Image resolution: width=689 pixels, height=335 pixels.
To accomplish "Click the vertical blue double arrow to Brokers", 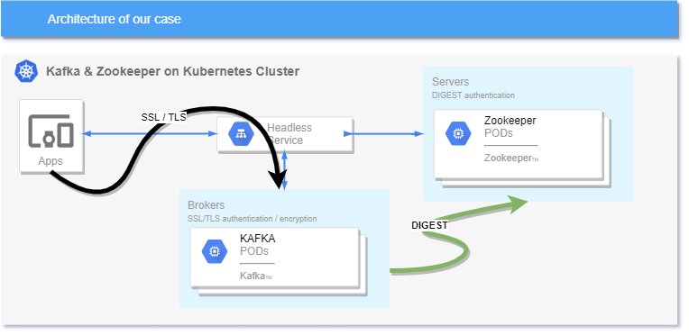I will coord(284,170).
